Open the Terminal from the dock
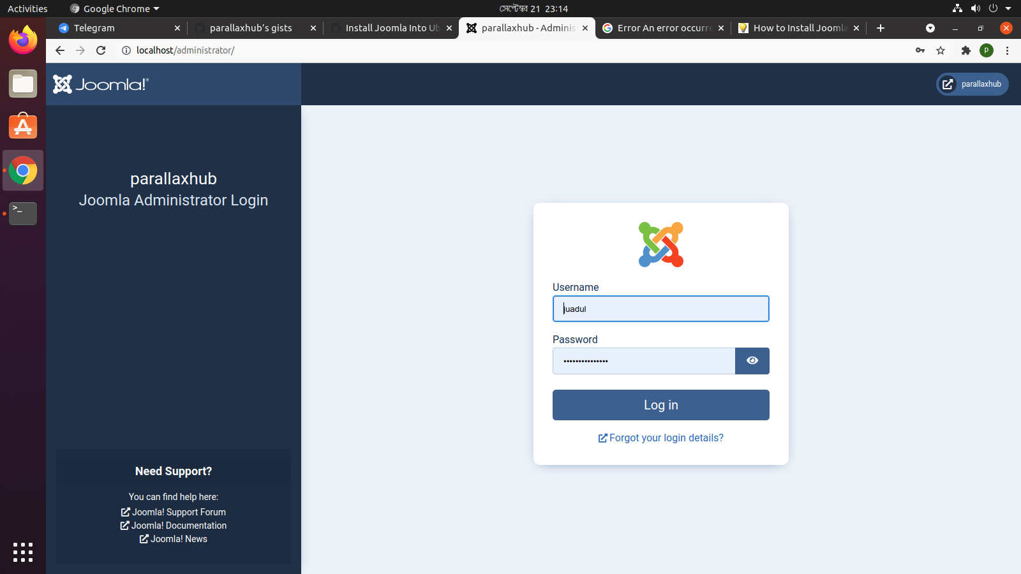 point(23,214)
